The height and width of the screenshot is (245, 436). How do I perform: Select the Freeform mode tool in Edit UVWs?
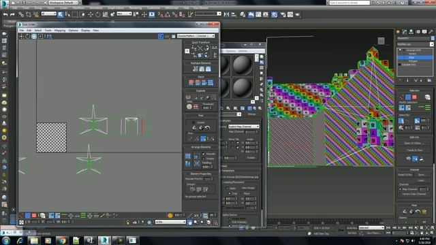click(x=40, y=36)
